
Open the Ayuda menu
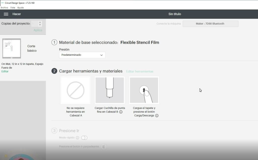pyautogui.click(x=20, y=8)
